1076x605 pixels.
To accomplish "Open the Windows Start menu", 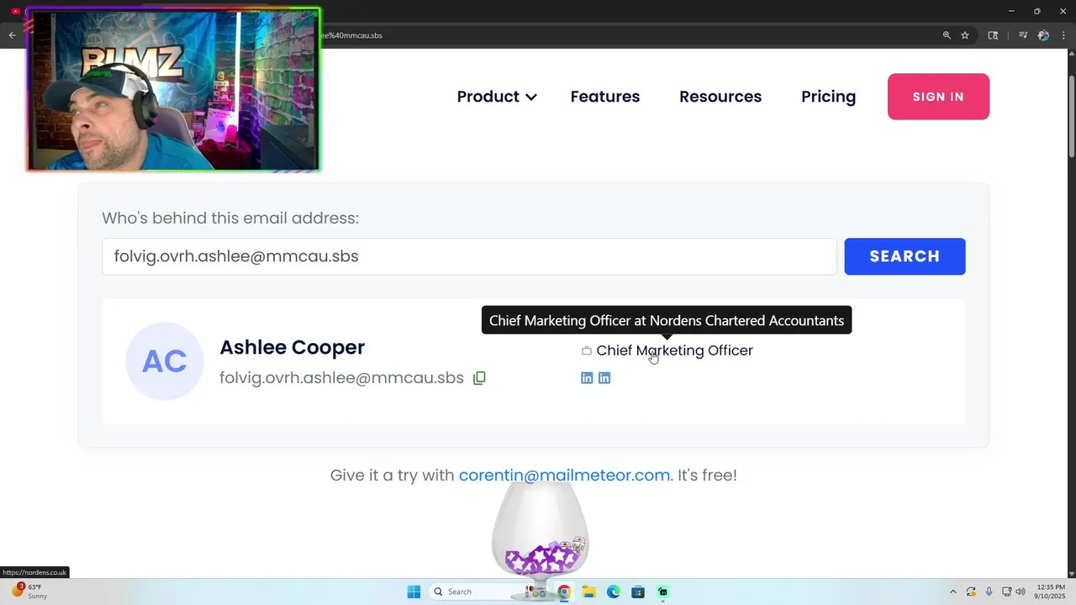I will (x=414, y=592).
